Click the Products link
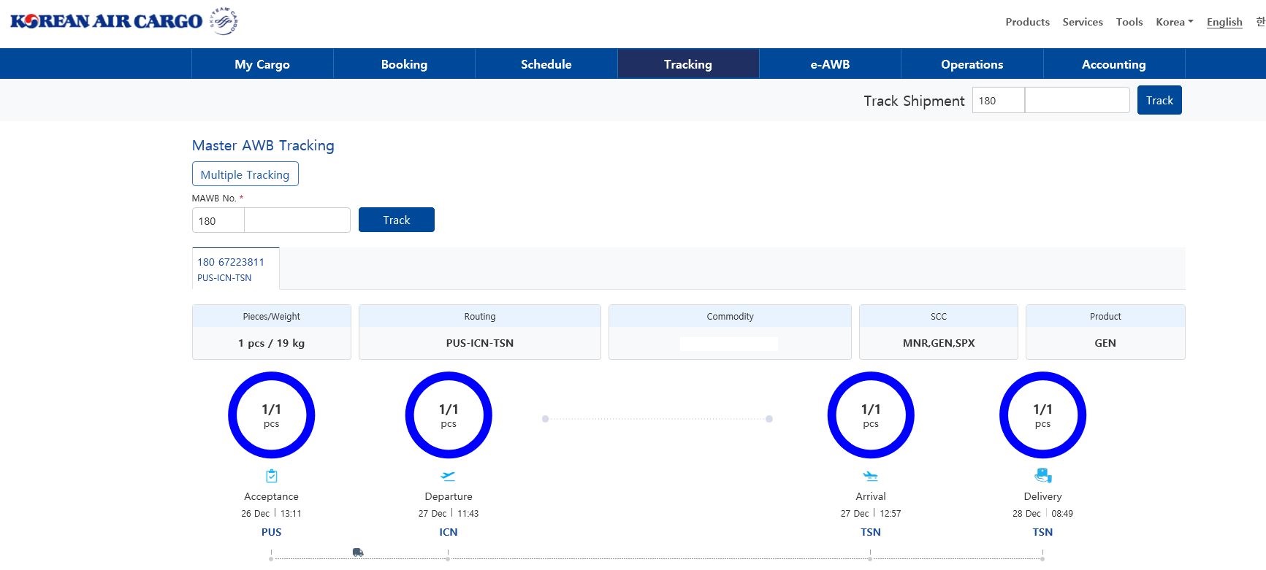This screenshot has height=570, width=1266. tap(1027, 22)
